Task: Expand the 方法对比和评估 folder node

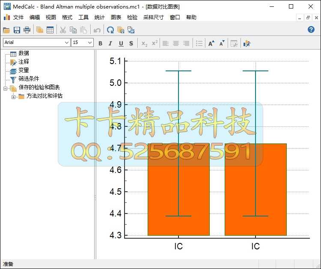Action: 14,97
